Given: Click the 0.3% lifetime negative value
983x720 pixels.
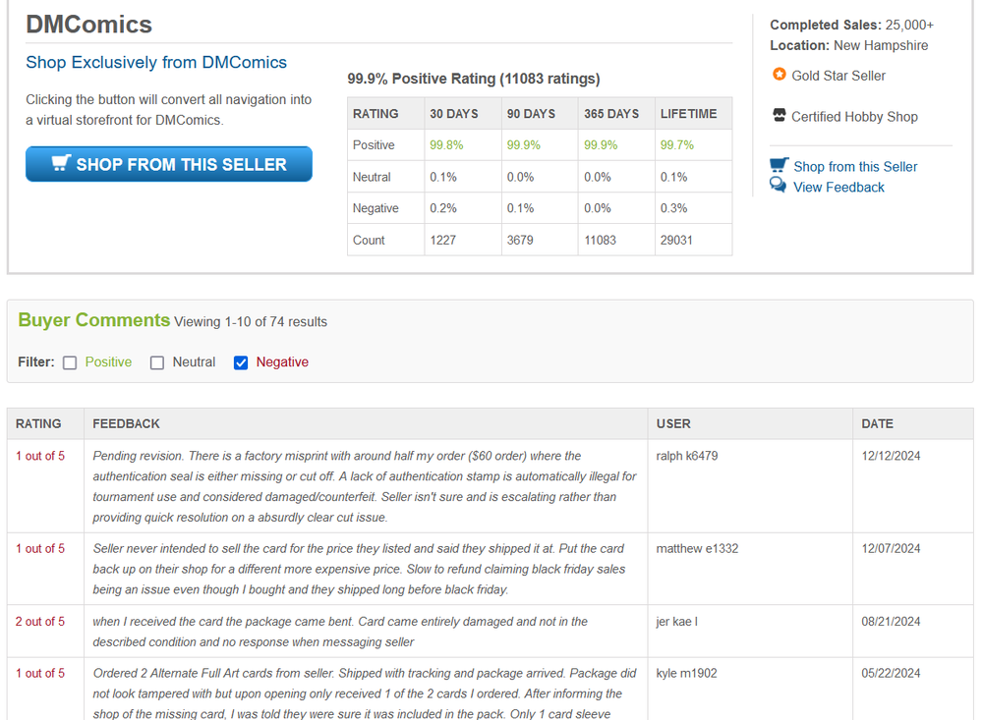Looking at the screenshot, I should tap(674, 208).
